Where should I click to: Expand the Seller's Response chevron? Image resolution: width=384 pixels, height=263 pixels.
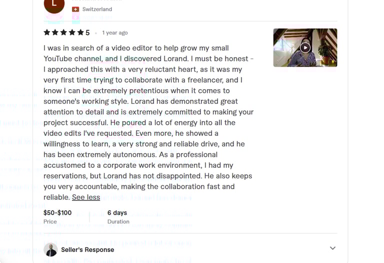(x=332, y=248)
